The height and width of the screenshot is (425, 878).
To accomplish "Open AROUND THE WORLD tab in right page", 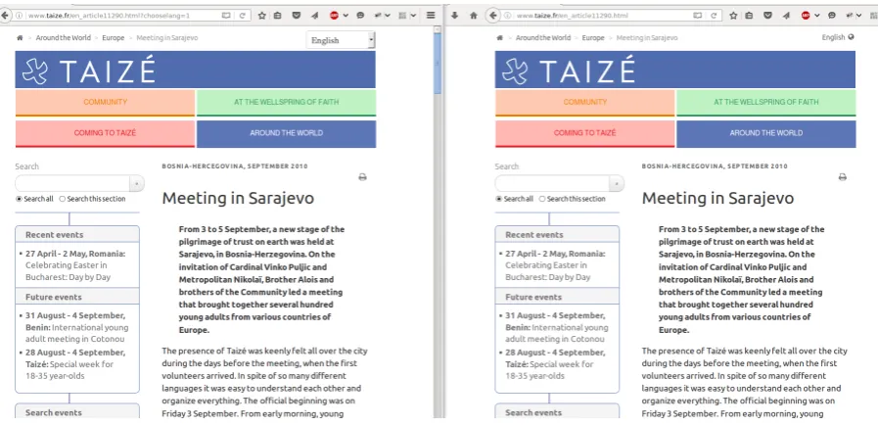I will coord(766,133).
